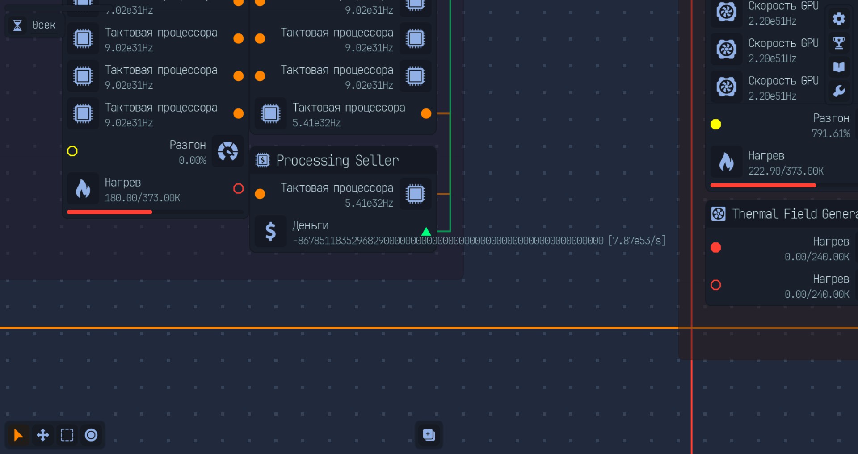
Task: Open tools with the wrench icon
Action: (x=839, y=91)
